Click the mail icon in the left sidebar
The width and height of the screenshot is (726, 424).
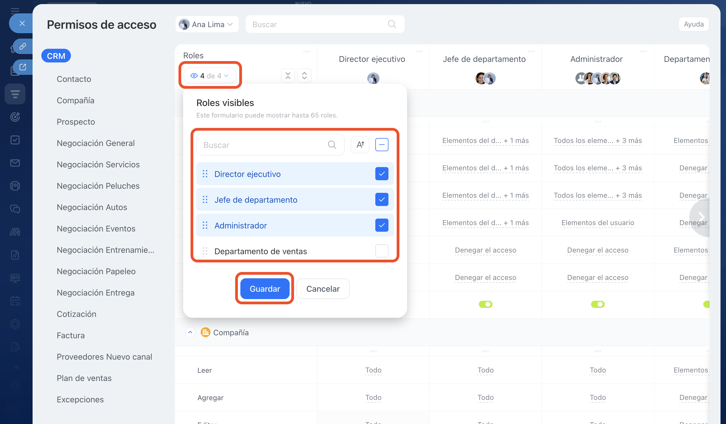tap(15, 163)
